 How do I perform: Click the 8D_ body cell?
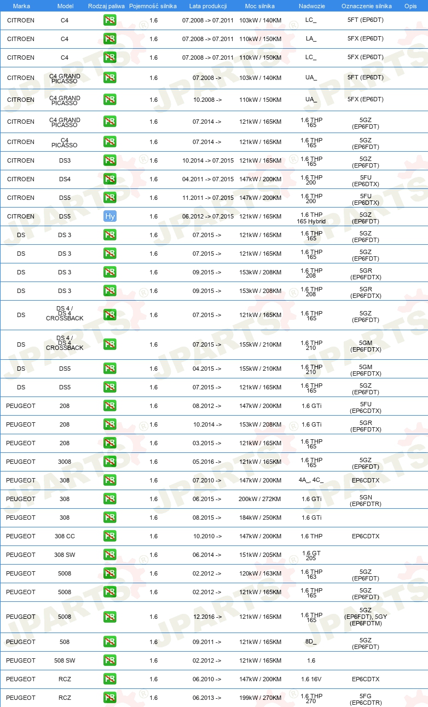pyautogui.click(x=311, y=642)
